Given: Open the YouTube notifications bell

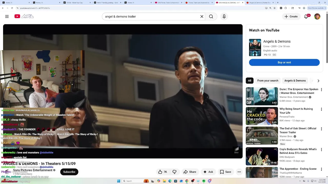Looking at the screenshot, I should click(x=306, y=16).
